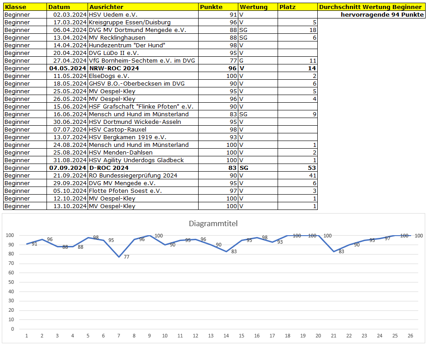Select the 'HSV Menden-Dahlsen' cell

coord(143,152)
